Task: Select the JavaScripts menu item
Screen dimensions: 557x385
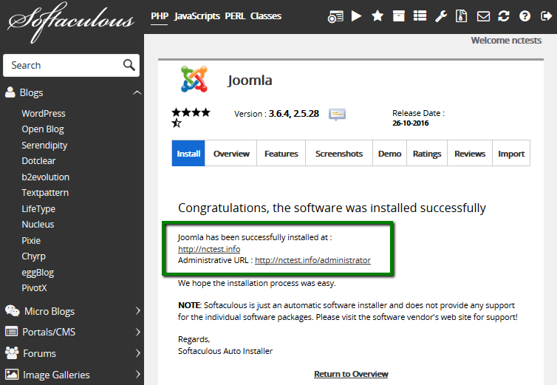Action: tap(197, 16)
